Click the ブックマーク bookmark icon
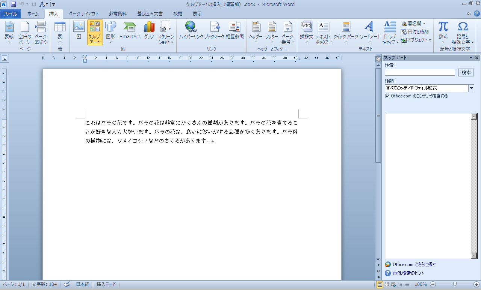 (x=215, y=32)
